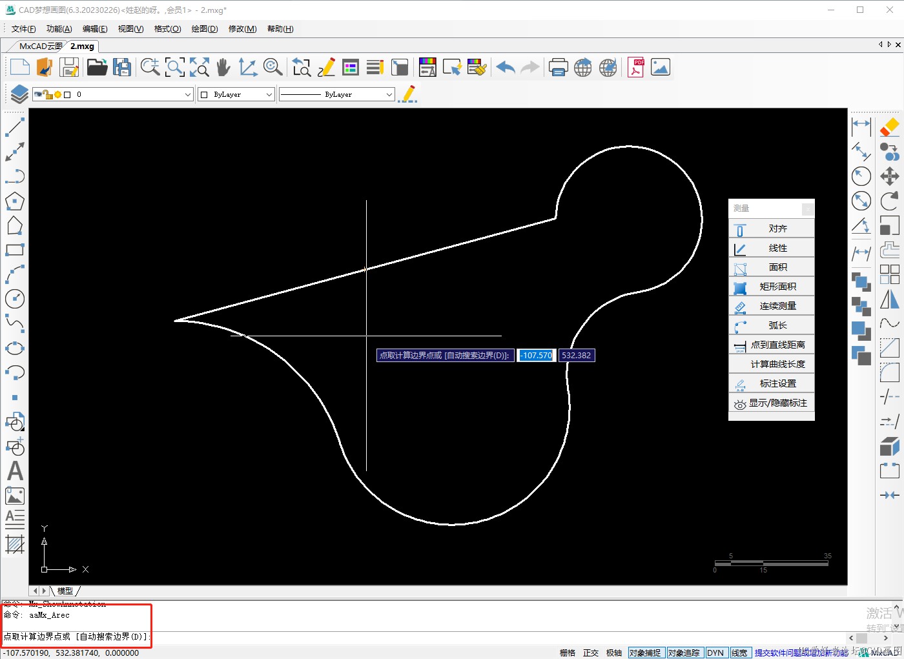Select the Erase tool on right toolbar
Viewport: 904px width, 659px height.
click(889, 127)
